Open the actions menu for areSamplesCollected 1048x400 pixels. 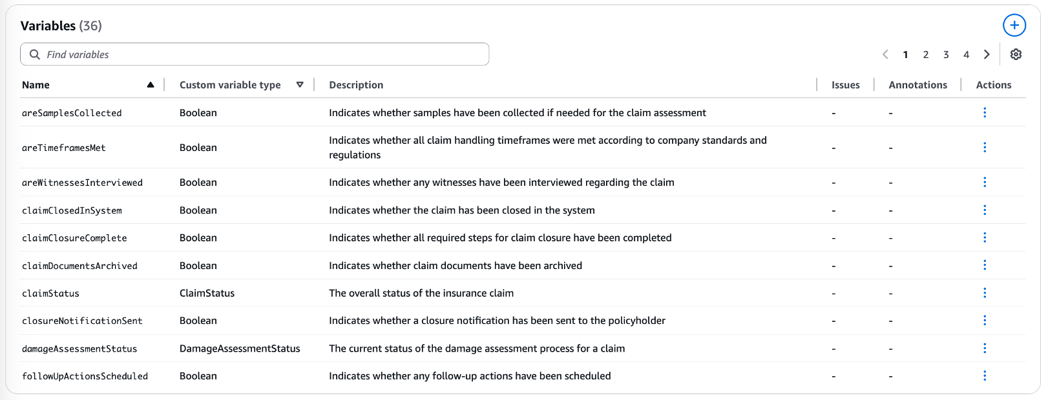985,112
